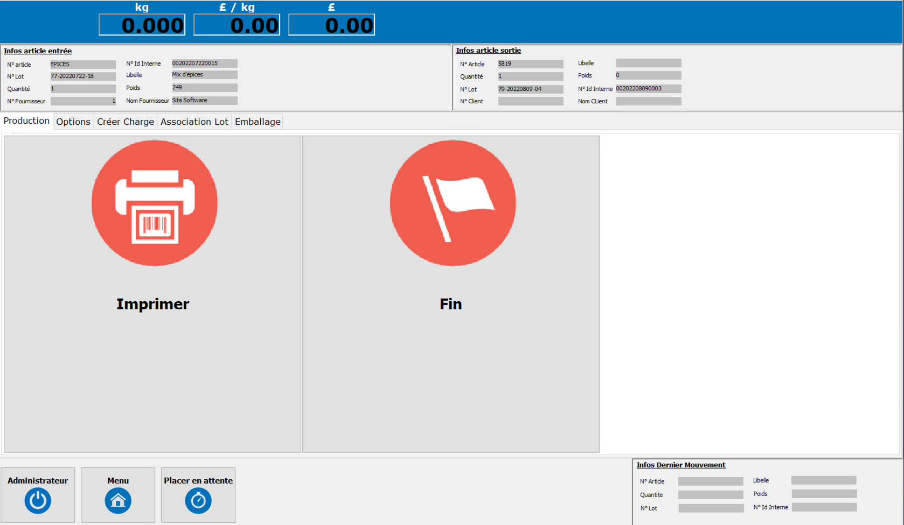Click the entry N° Lot field 77-20220722-18
This screenshot has width=904, height=525.
coord(83,76)
